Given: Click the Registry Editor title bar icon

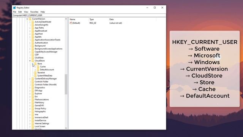Looking at the screenshot, I should (14, 8).
